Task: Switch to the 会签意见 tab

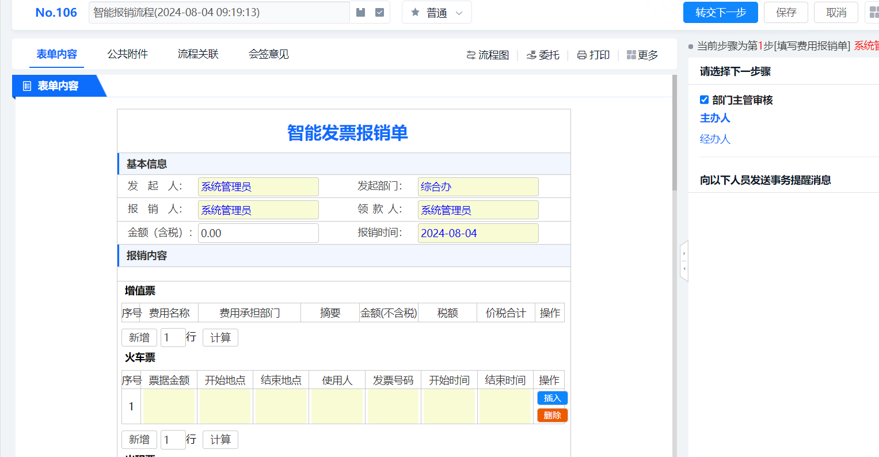Action: 268,54
